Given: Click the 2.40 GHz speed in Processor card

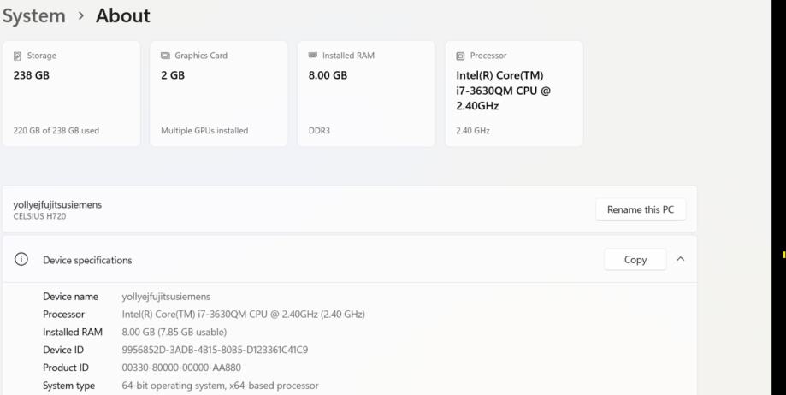Looking at the screenshot, I should 473,131.
